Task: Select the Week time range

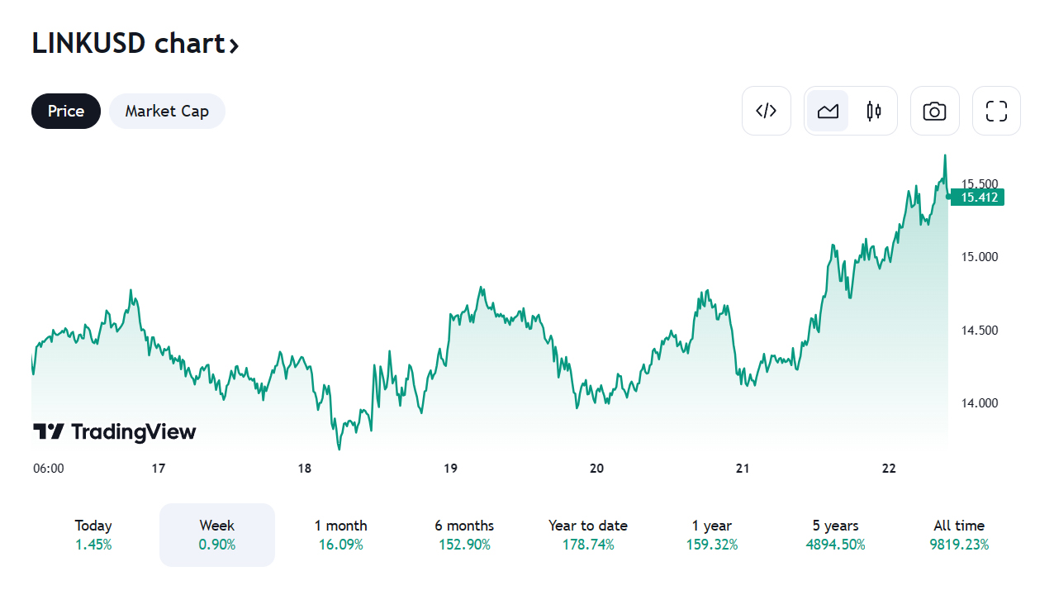Action: click(217, 535)
